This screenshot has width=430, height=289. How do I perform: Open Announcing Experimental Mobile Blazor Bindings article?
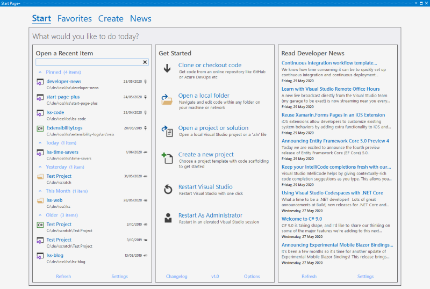click(338, 245)
